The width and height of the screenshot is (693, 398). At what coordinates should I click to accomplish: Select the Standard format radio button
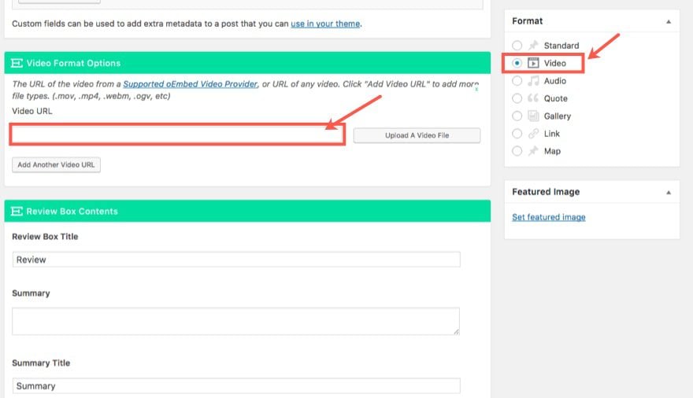click(x=517, y=46)
